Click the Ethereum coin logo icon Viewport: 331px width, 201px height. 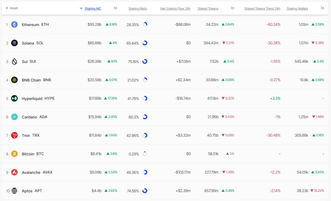14,25
